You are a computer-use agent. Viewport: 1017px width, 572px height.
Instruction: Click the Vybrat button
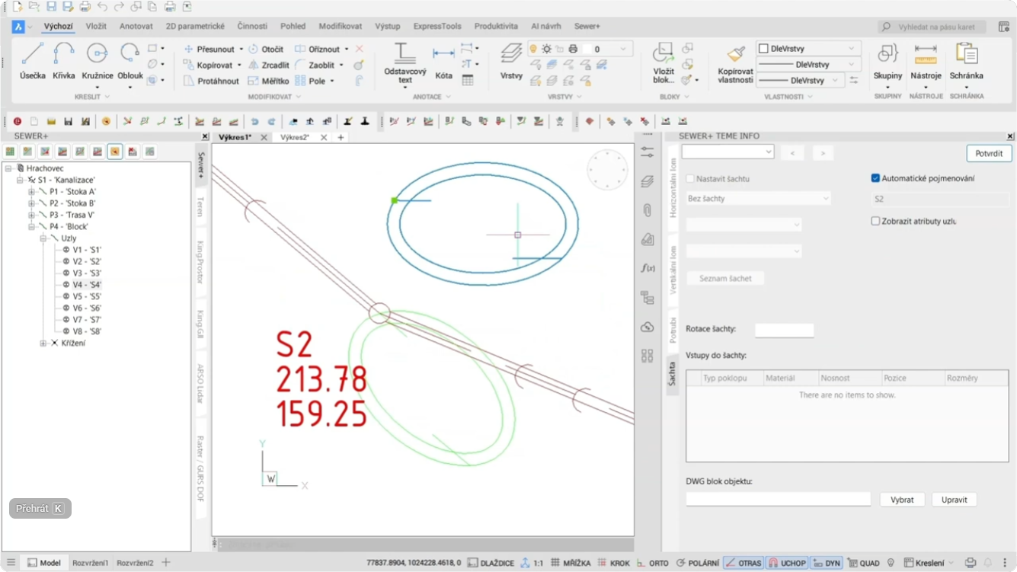[902, 500]
